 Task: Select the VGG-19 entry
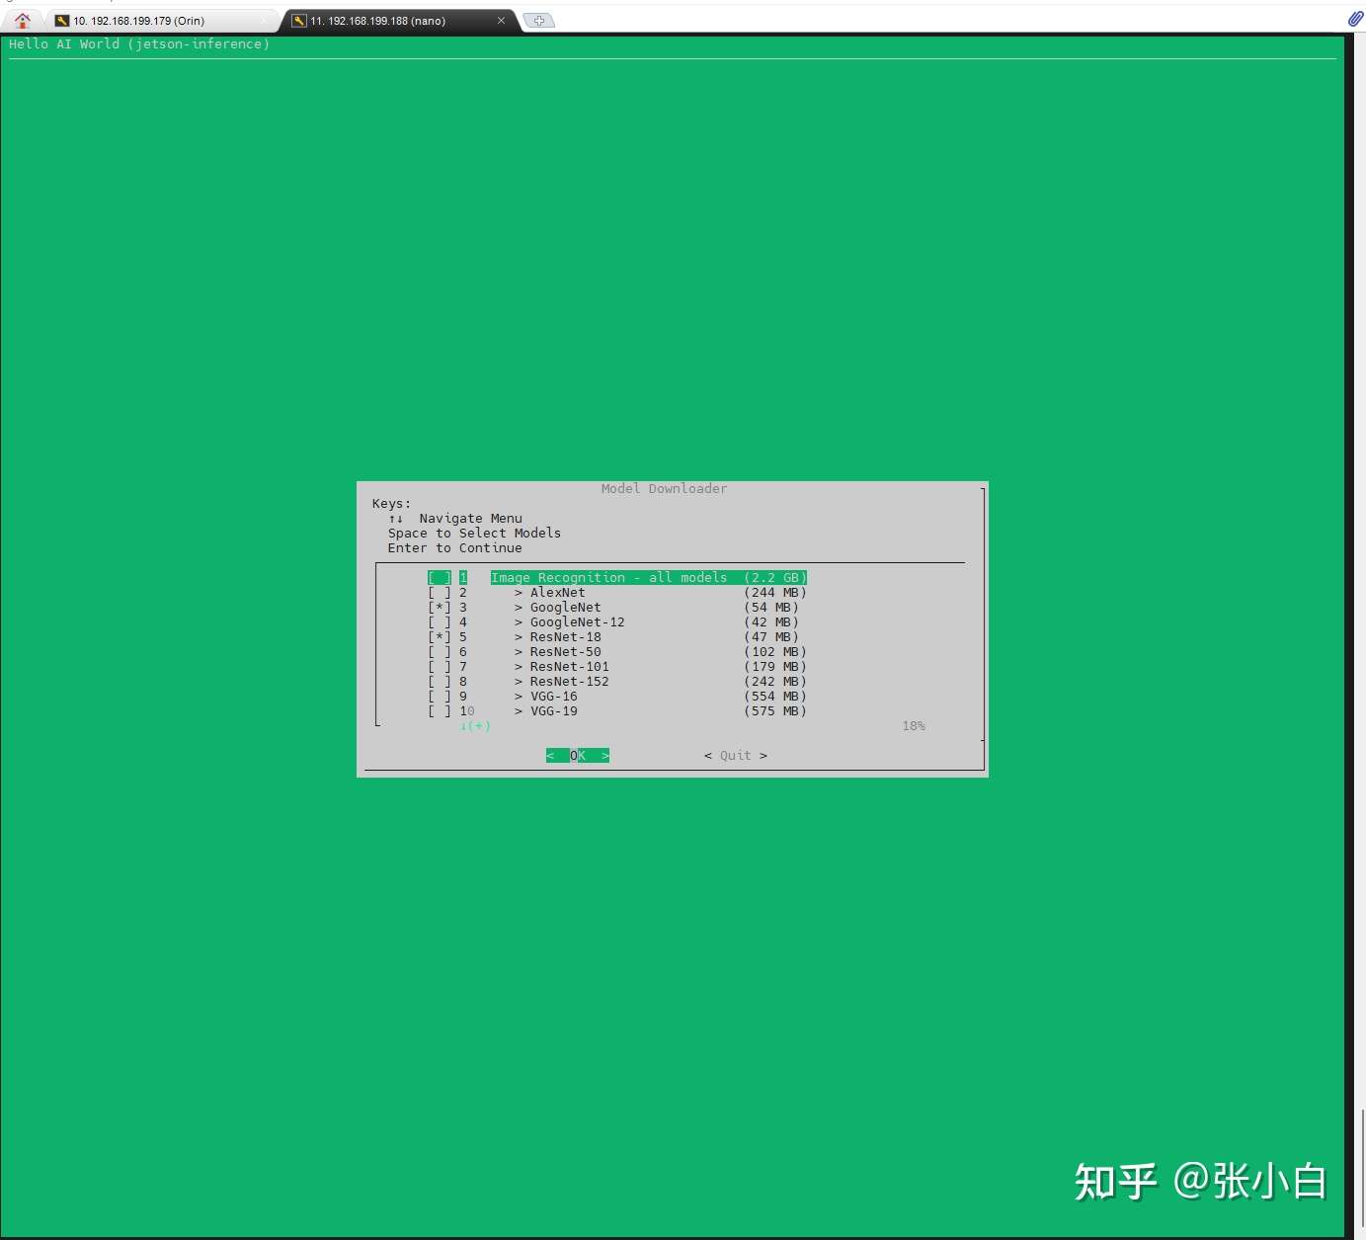tap(553, 711)
